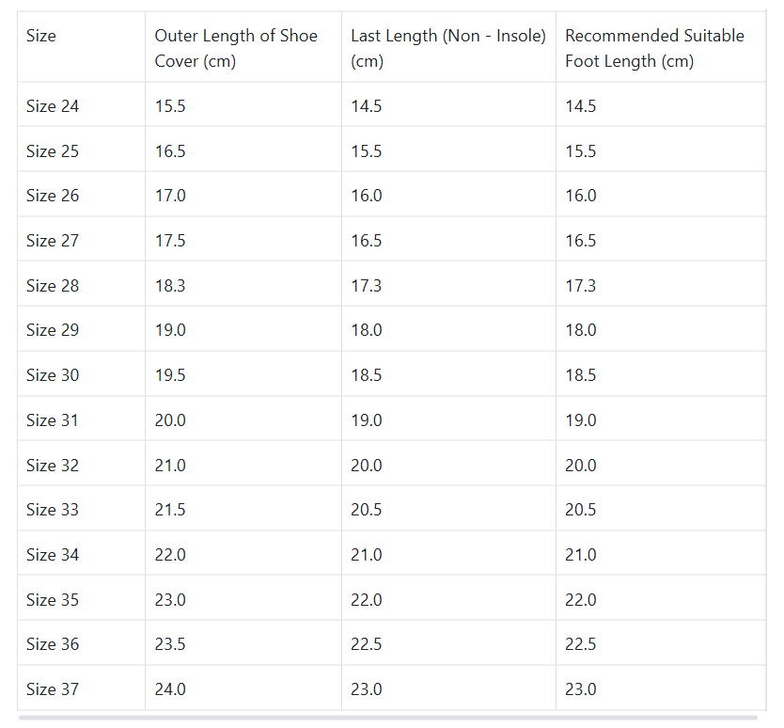Select the "Last Length (Non - Insole)" header
The image size is (784, 728).
447,48
